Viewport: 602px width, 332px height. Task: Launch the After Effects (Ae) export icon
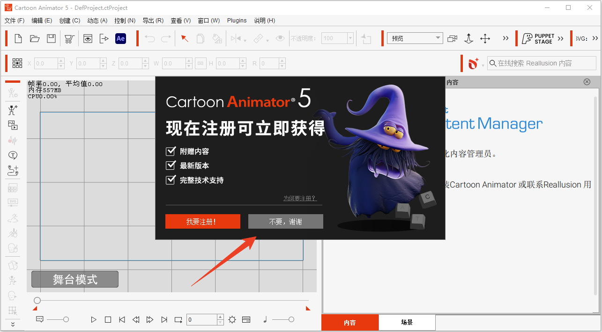click(x=120, y=39)
